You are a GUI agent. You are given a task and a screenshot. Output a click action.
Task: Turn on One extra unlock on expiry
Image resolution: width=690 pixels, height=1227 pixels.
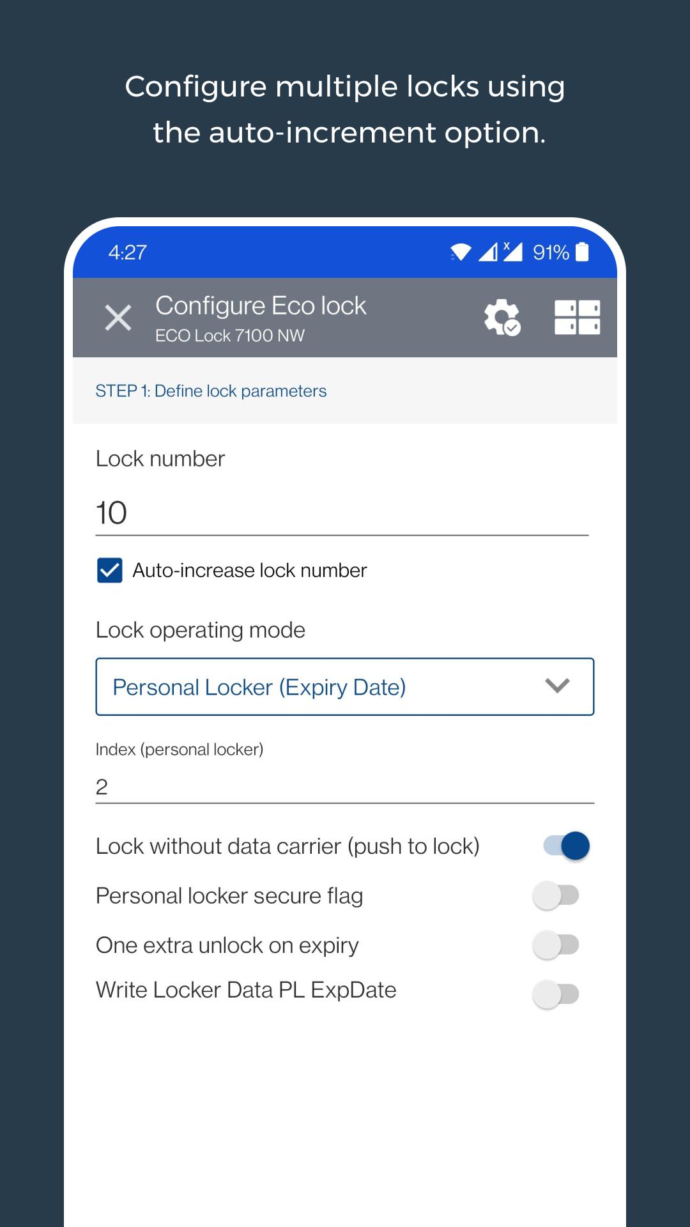point(556,945)
